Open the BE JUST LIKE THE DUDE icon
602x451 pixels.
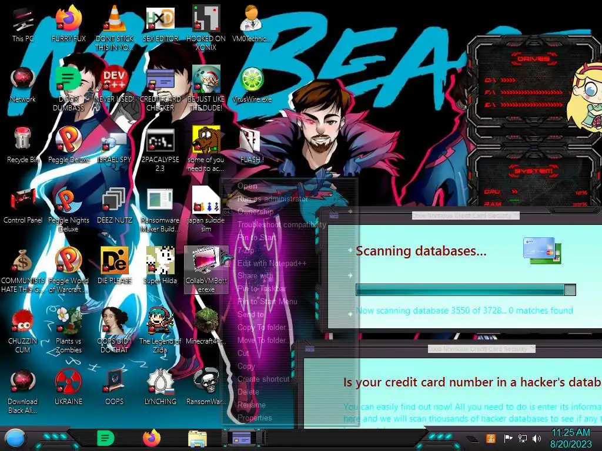[206, 88]
